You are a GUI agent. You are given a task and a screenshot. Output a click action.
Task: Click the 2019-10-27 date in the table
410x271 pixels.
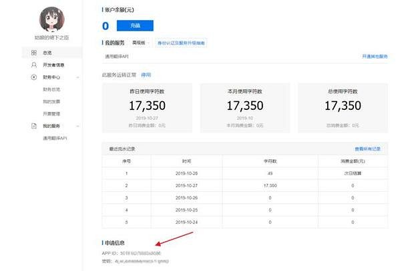pyautogui.click(x=186, y=186)
